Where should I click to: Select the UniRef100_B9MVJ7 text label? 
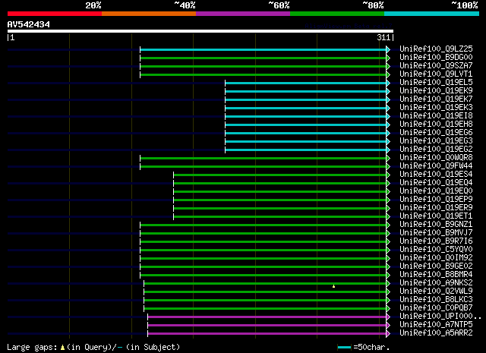(436, 232)
